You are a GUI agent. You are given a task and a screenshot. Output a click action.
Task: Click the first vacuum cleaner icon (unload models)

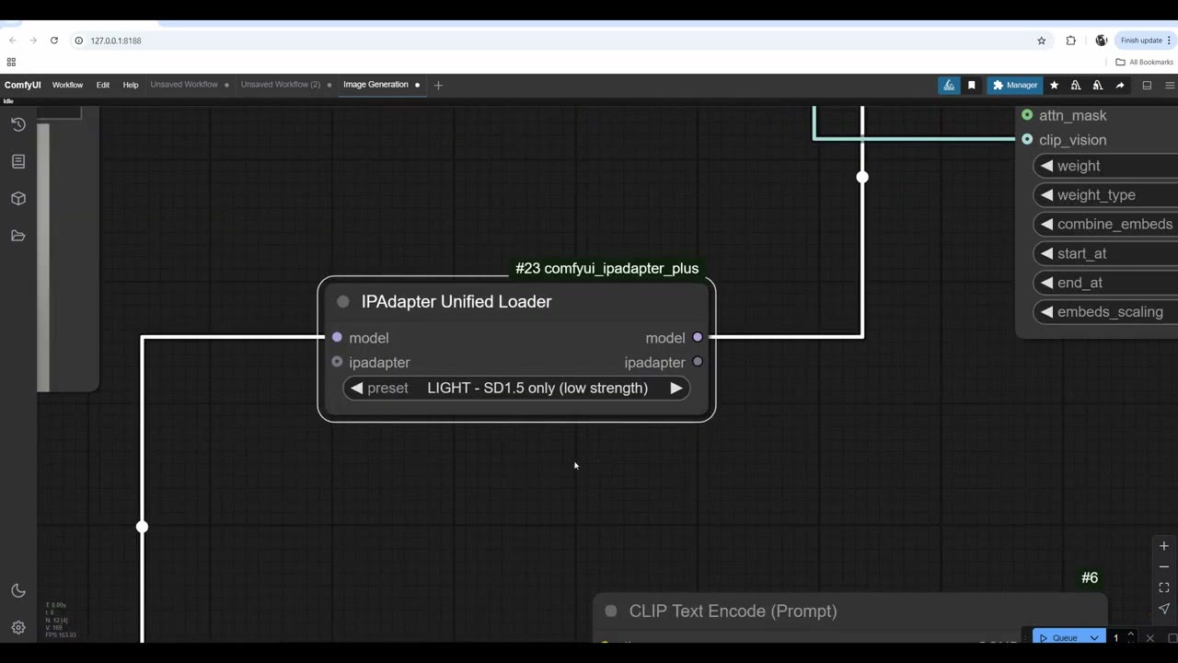1076,85
